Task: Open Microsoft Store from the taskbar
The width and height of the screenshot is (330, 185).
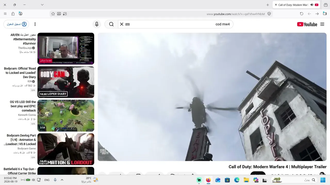Action: coord(227,180)
